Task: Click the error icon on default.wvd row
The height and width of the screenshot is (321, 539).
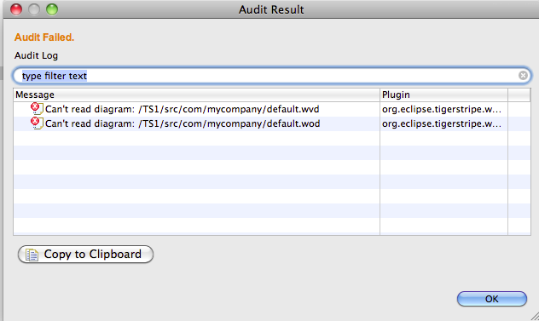Action: [x=37, y=109]
